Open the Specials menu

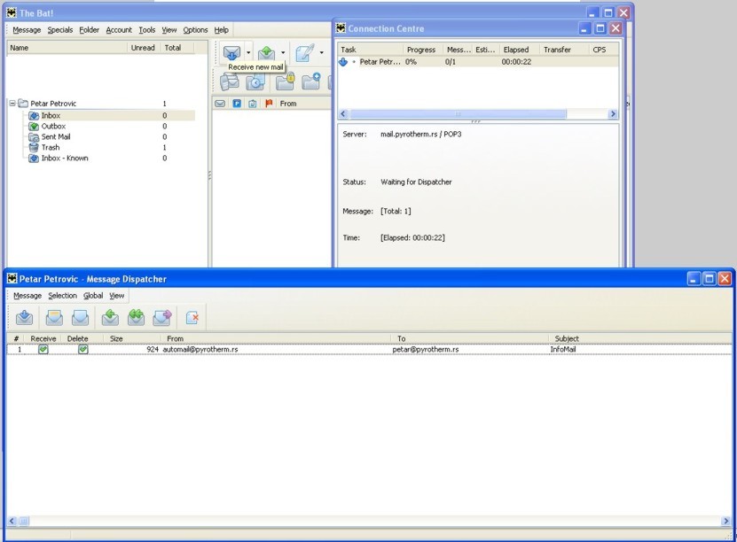click(x=60, y=29)
